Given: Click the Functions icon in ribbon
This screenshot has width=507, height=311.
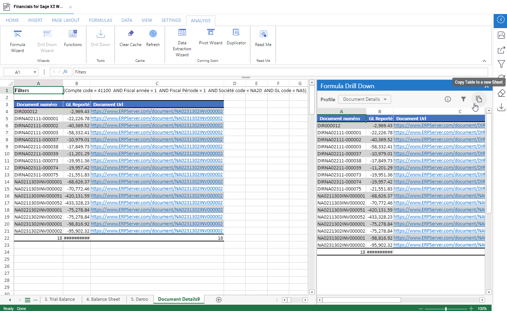Looking at the screenshot, I should point(73,38).
